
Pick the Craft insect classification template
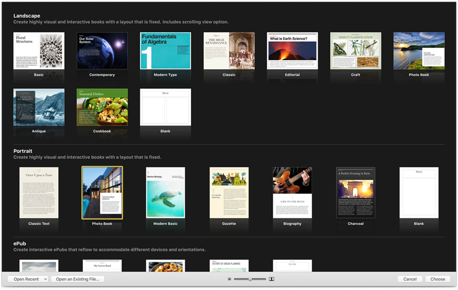pos(356,51)
